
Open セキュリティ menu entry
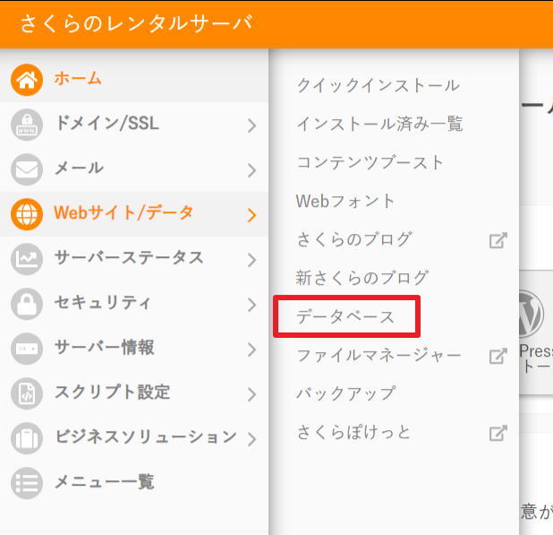pos(134,304)
